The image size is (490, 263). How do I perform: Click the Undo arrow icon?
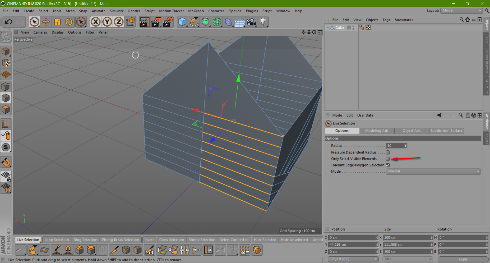coord(8,22)
